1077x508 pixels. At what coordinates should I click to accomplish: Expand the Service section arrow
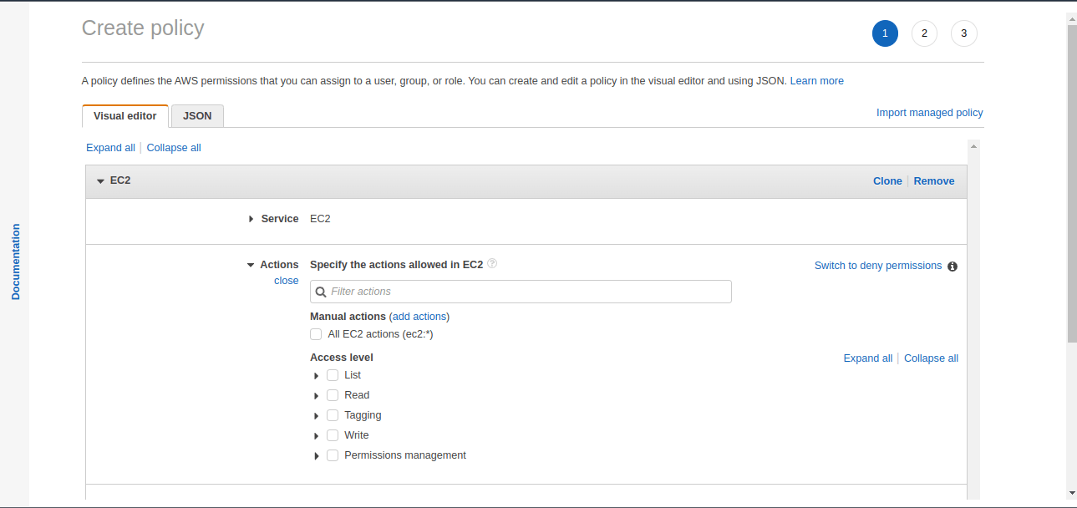coord(251,219)
